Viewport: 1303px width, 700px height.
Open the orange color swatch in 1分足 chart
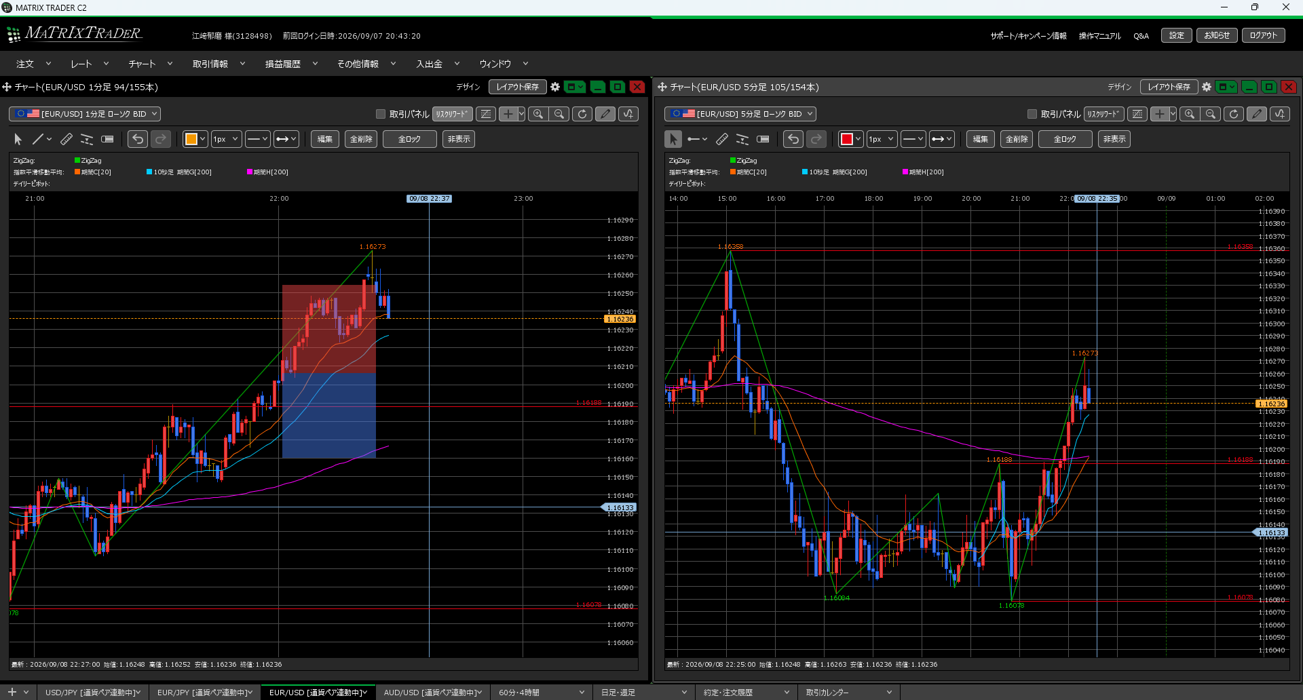tap(195, 139)
